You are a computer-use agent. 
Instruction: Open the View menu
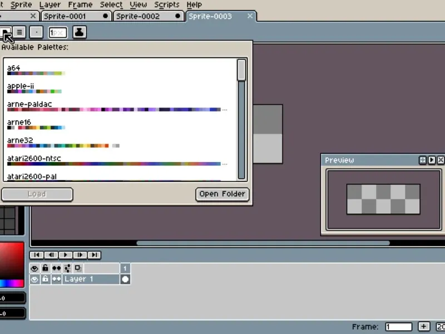tap(138, 4)
